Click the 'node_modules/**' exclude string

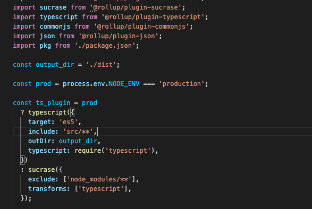click(x=99, y=179)
